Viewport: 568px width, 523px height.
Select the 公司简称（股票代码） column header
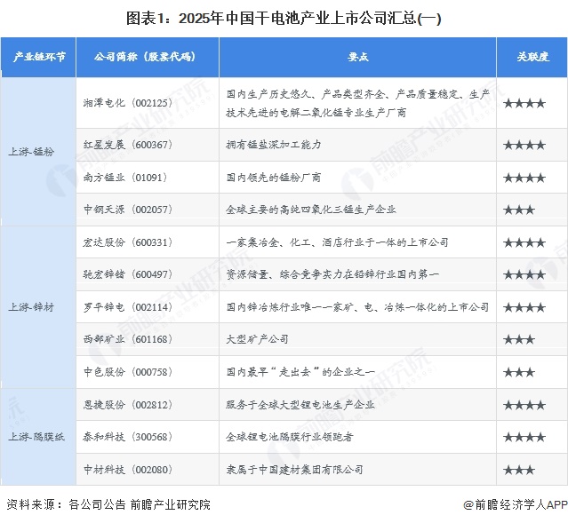[x=145, y=58]
